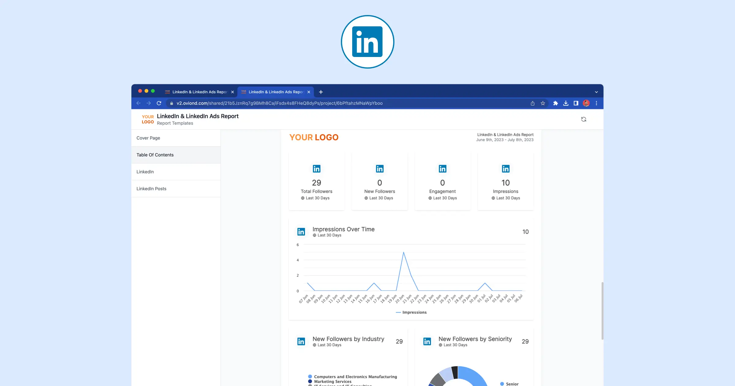Click the report refresh sync icon

tap(584, 119)
